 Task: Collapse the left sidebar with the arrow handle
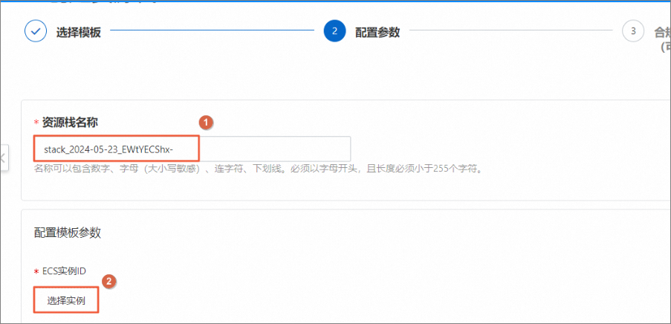[4, 158]
